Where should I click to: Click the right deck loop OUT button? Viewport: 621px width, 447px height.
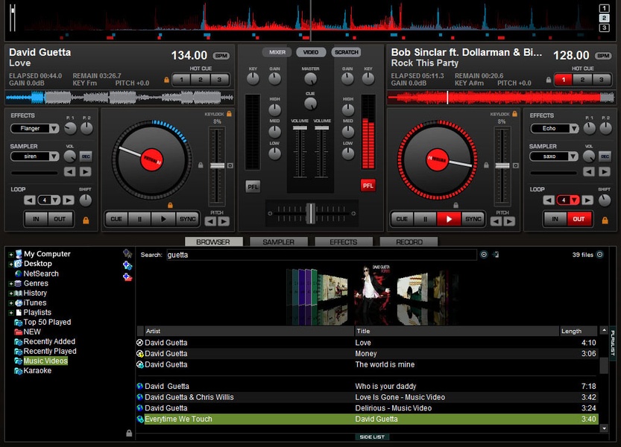coord(579,219)
